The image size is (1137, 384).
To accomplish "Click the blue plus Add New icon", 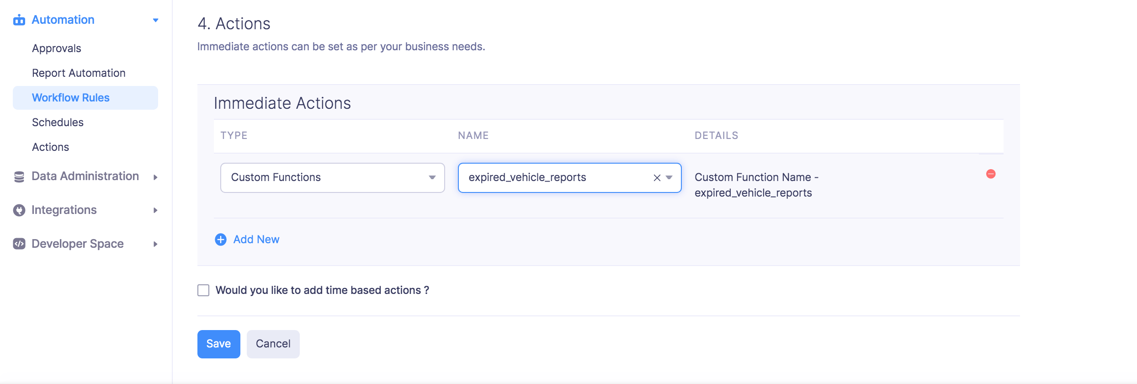I will [221, 240].
